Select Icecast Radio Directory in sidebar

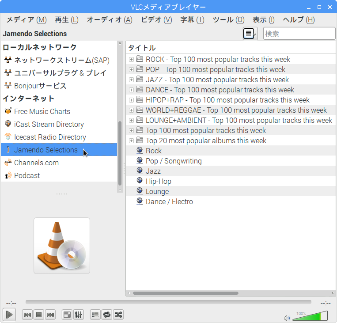point(50,137)
